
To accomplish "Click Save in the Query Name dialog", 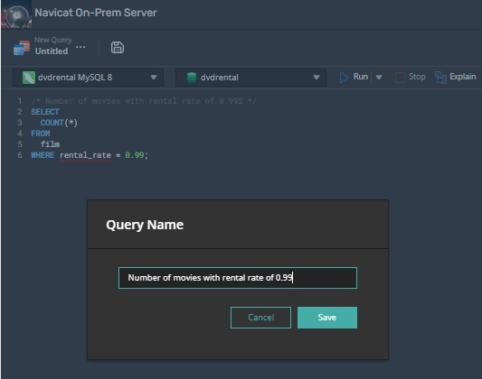I will click(327, 318).
